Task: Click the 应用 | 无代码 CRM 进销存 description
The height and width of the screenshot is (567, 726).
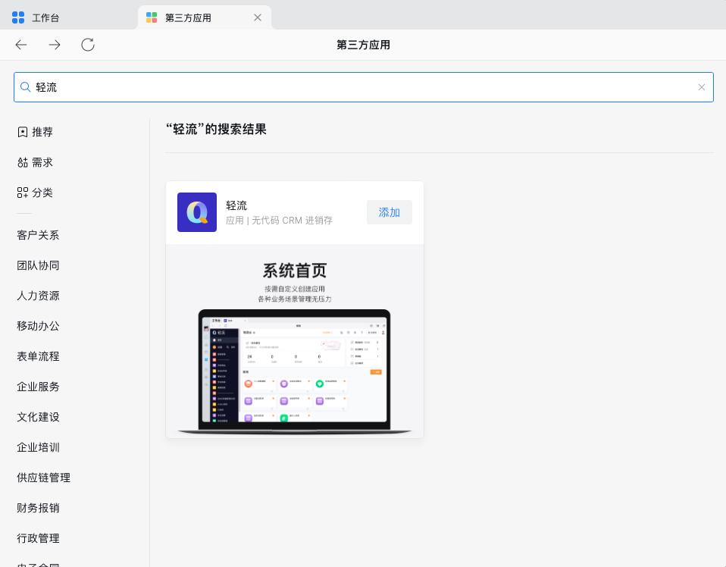Action: click(x=279, y=221)
